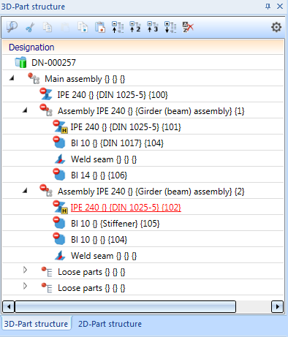Click the Designation column header
This screenshot has width=288, height=337.
(143, 47)
